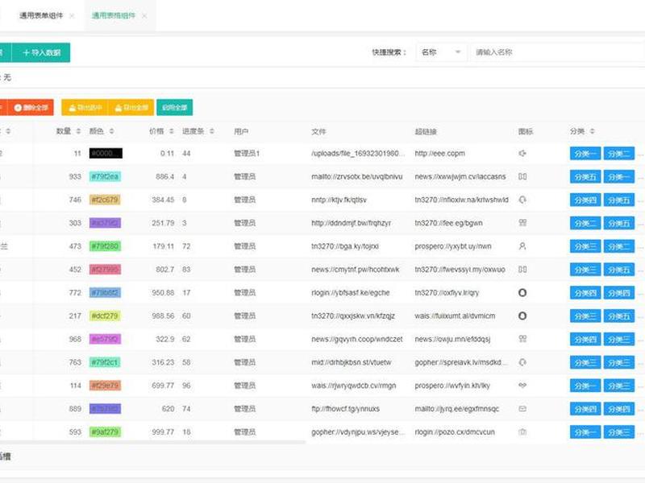Viewport: 645px width, 483px height.
Task: Switch to the 通用表单组件 tab
Action: (41, 15)
